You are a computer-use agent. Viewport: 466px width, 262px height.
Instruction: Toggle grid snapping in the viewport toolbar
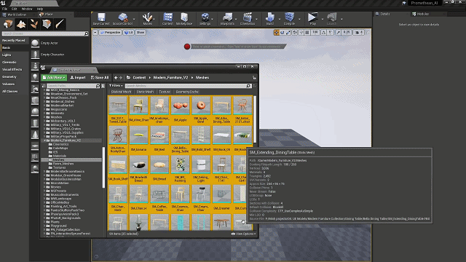307,32
